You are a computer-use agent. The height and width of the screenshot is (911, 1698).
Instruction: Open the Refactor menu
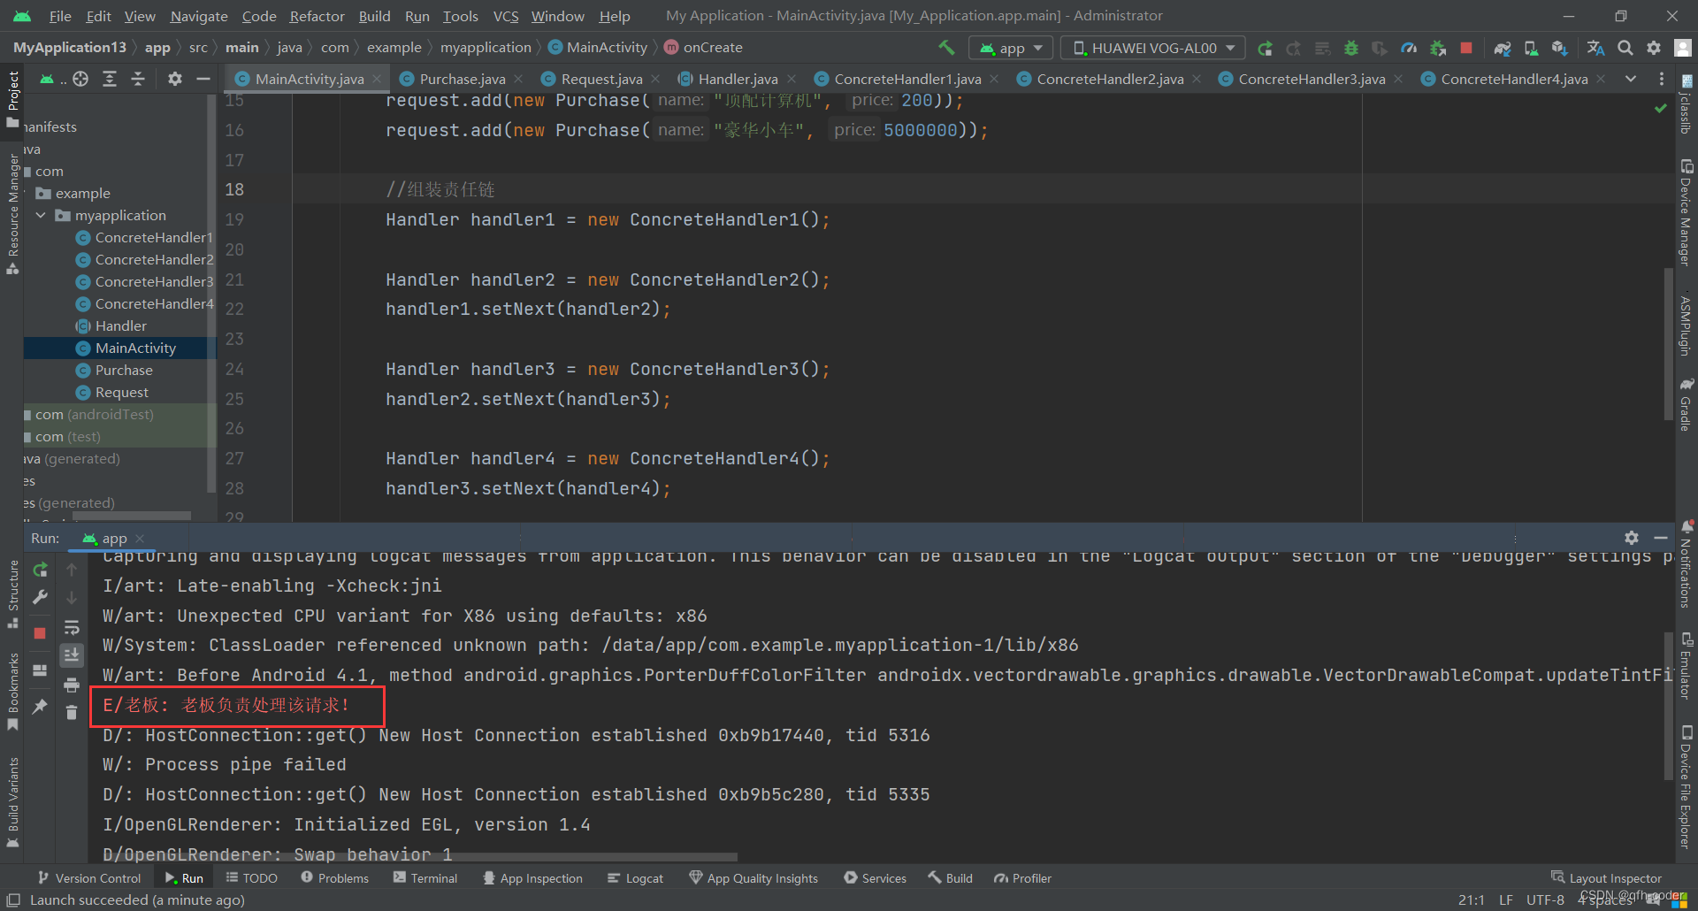point(317,16)
